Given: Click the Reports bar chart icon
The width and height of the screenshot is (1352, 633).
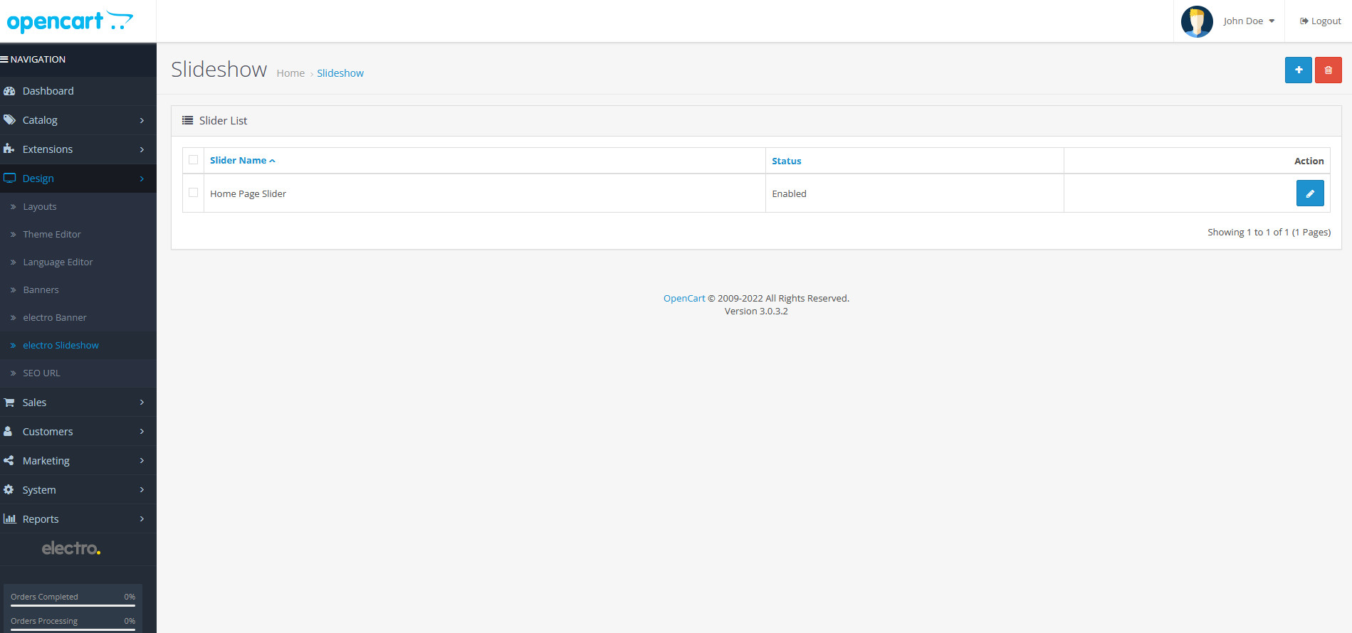Looking at the screenshot, I should pos(9,519).
